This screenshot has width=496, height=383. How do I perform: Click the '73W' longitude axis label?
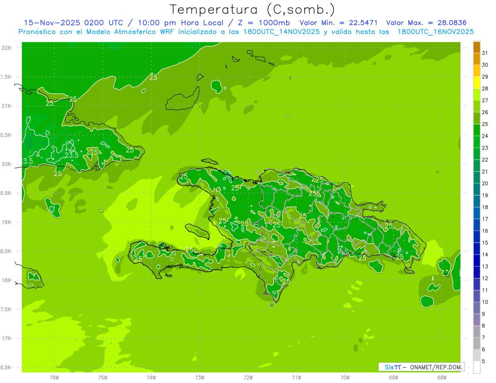point(200,377)
